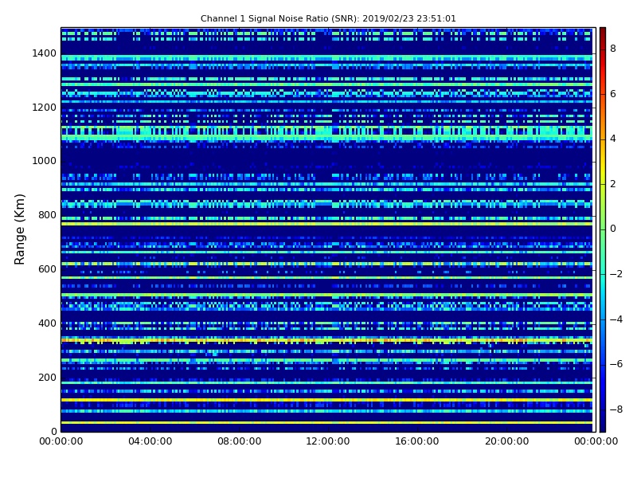Click the green middle of colorbar near 0
637x478 pixels.
603,229
